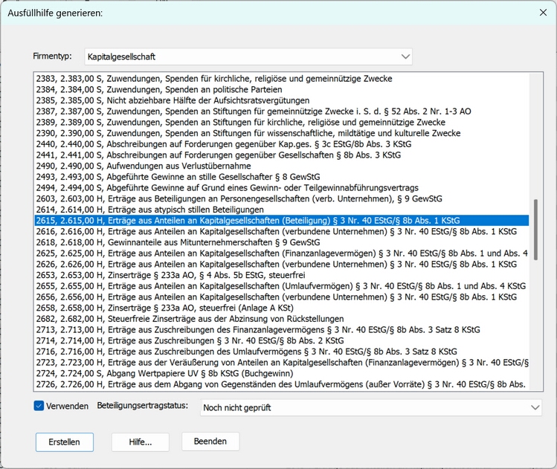Select entry 2724 Abgang Wertpapiere UV
This screenshot has height=469, width=557.
(282, 374)
